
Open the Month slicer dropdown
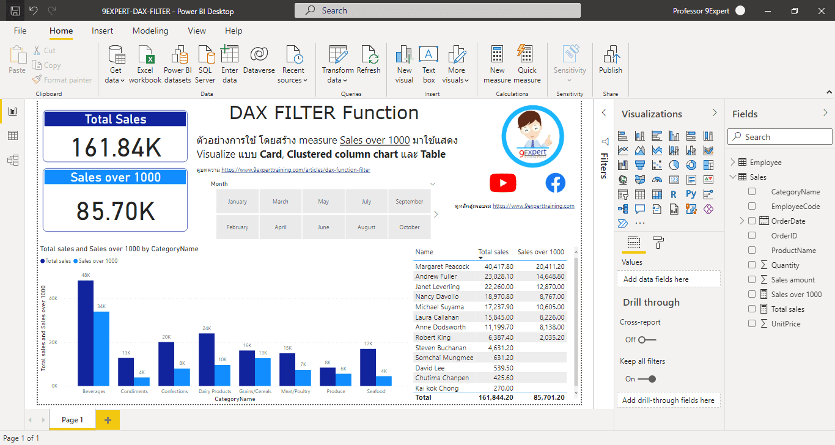pyautogui.click(x=432, y=183)
